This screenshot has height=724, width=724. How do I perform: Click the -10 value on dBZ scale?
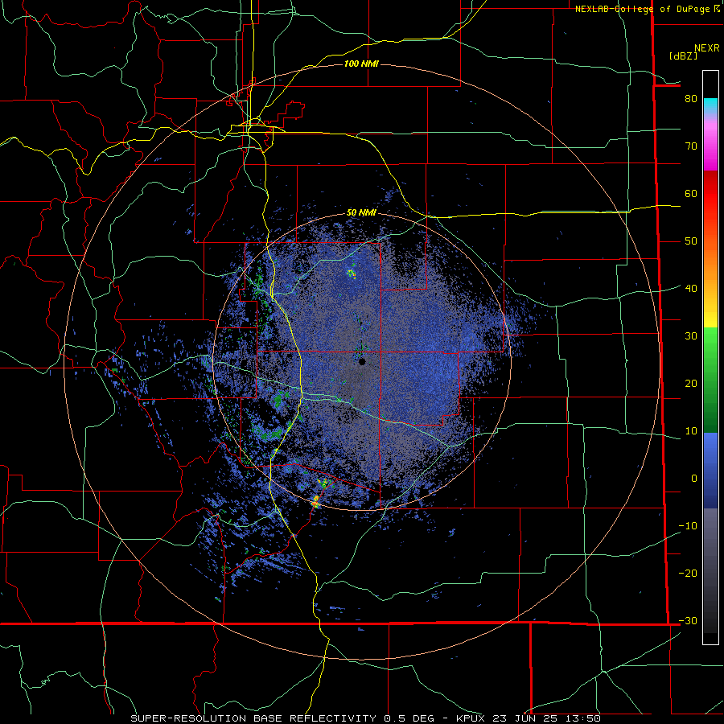tap(688, 526)
